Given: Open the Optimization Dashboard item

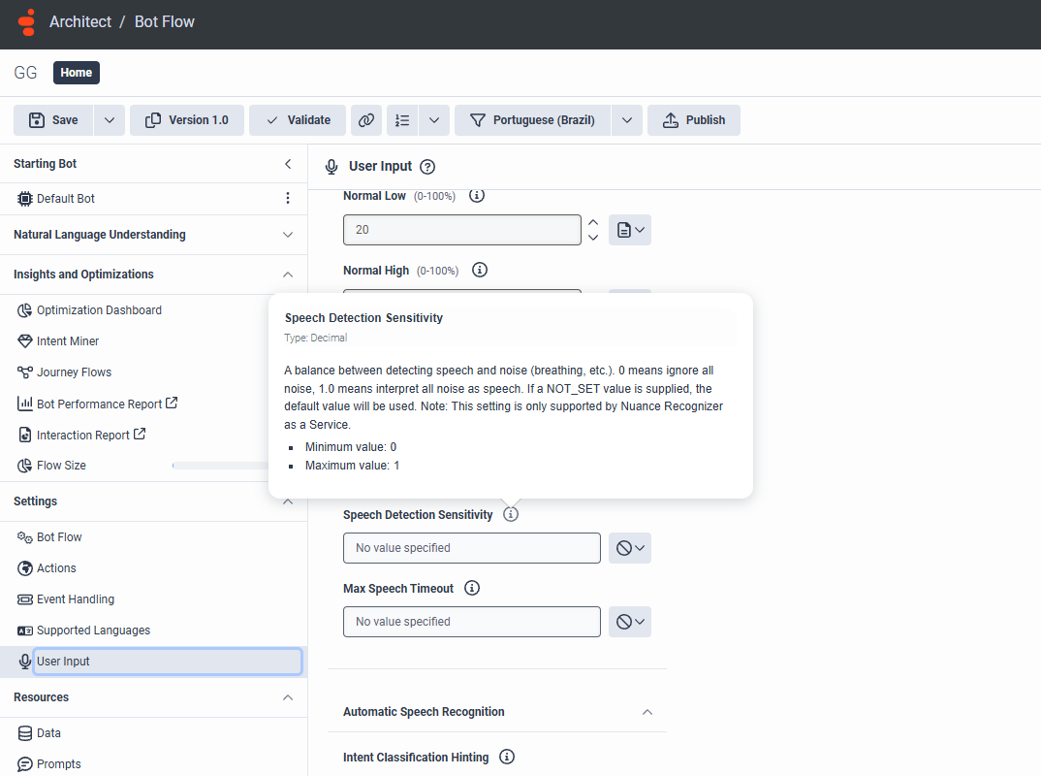Looking at the screenshot, I should (99, 310).
